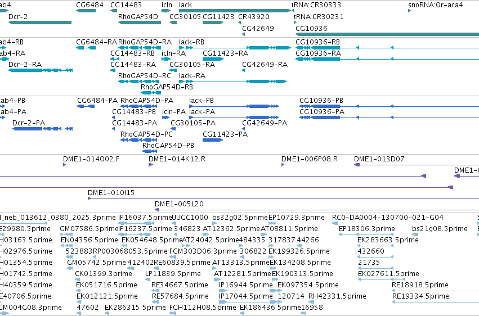This screenshot has width=479, height=316.
Task: Click the GM07586.5prime EST label
Action: [x=89, y=229]
